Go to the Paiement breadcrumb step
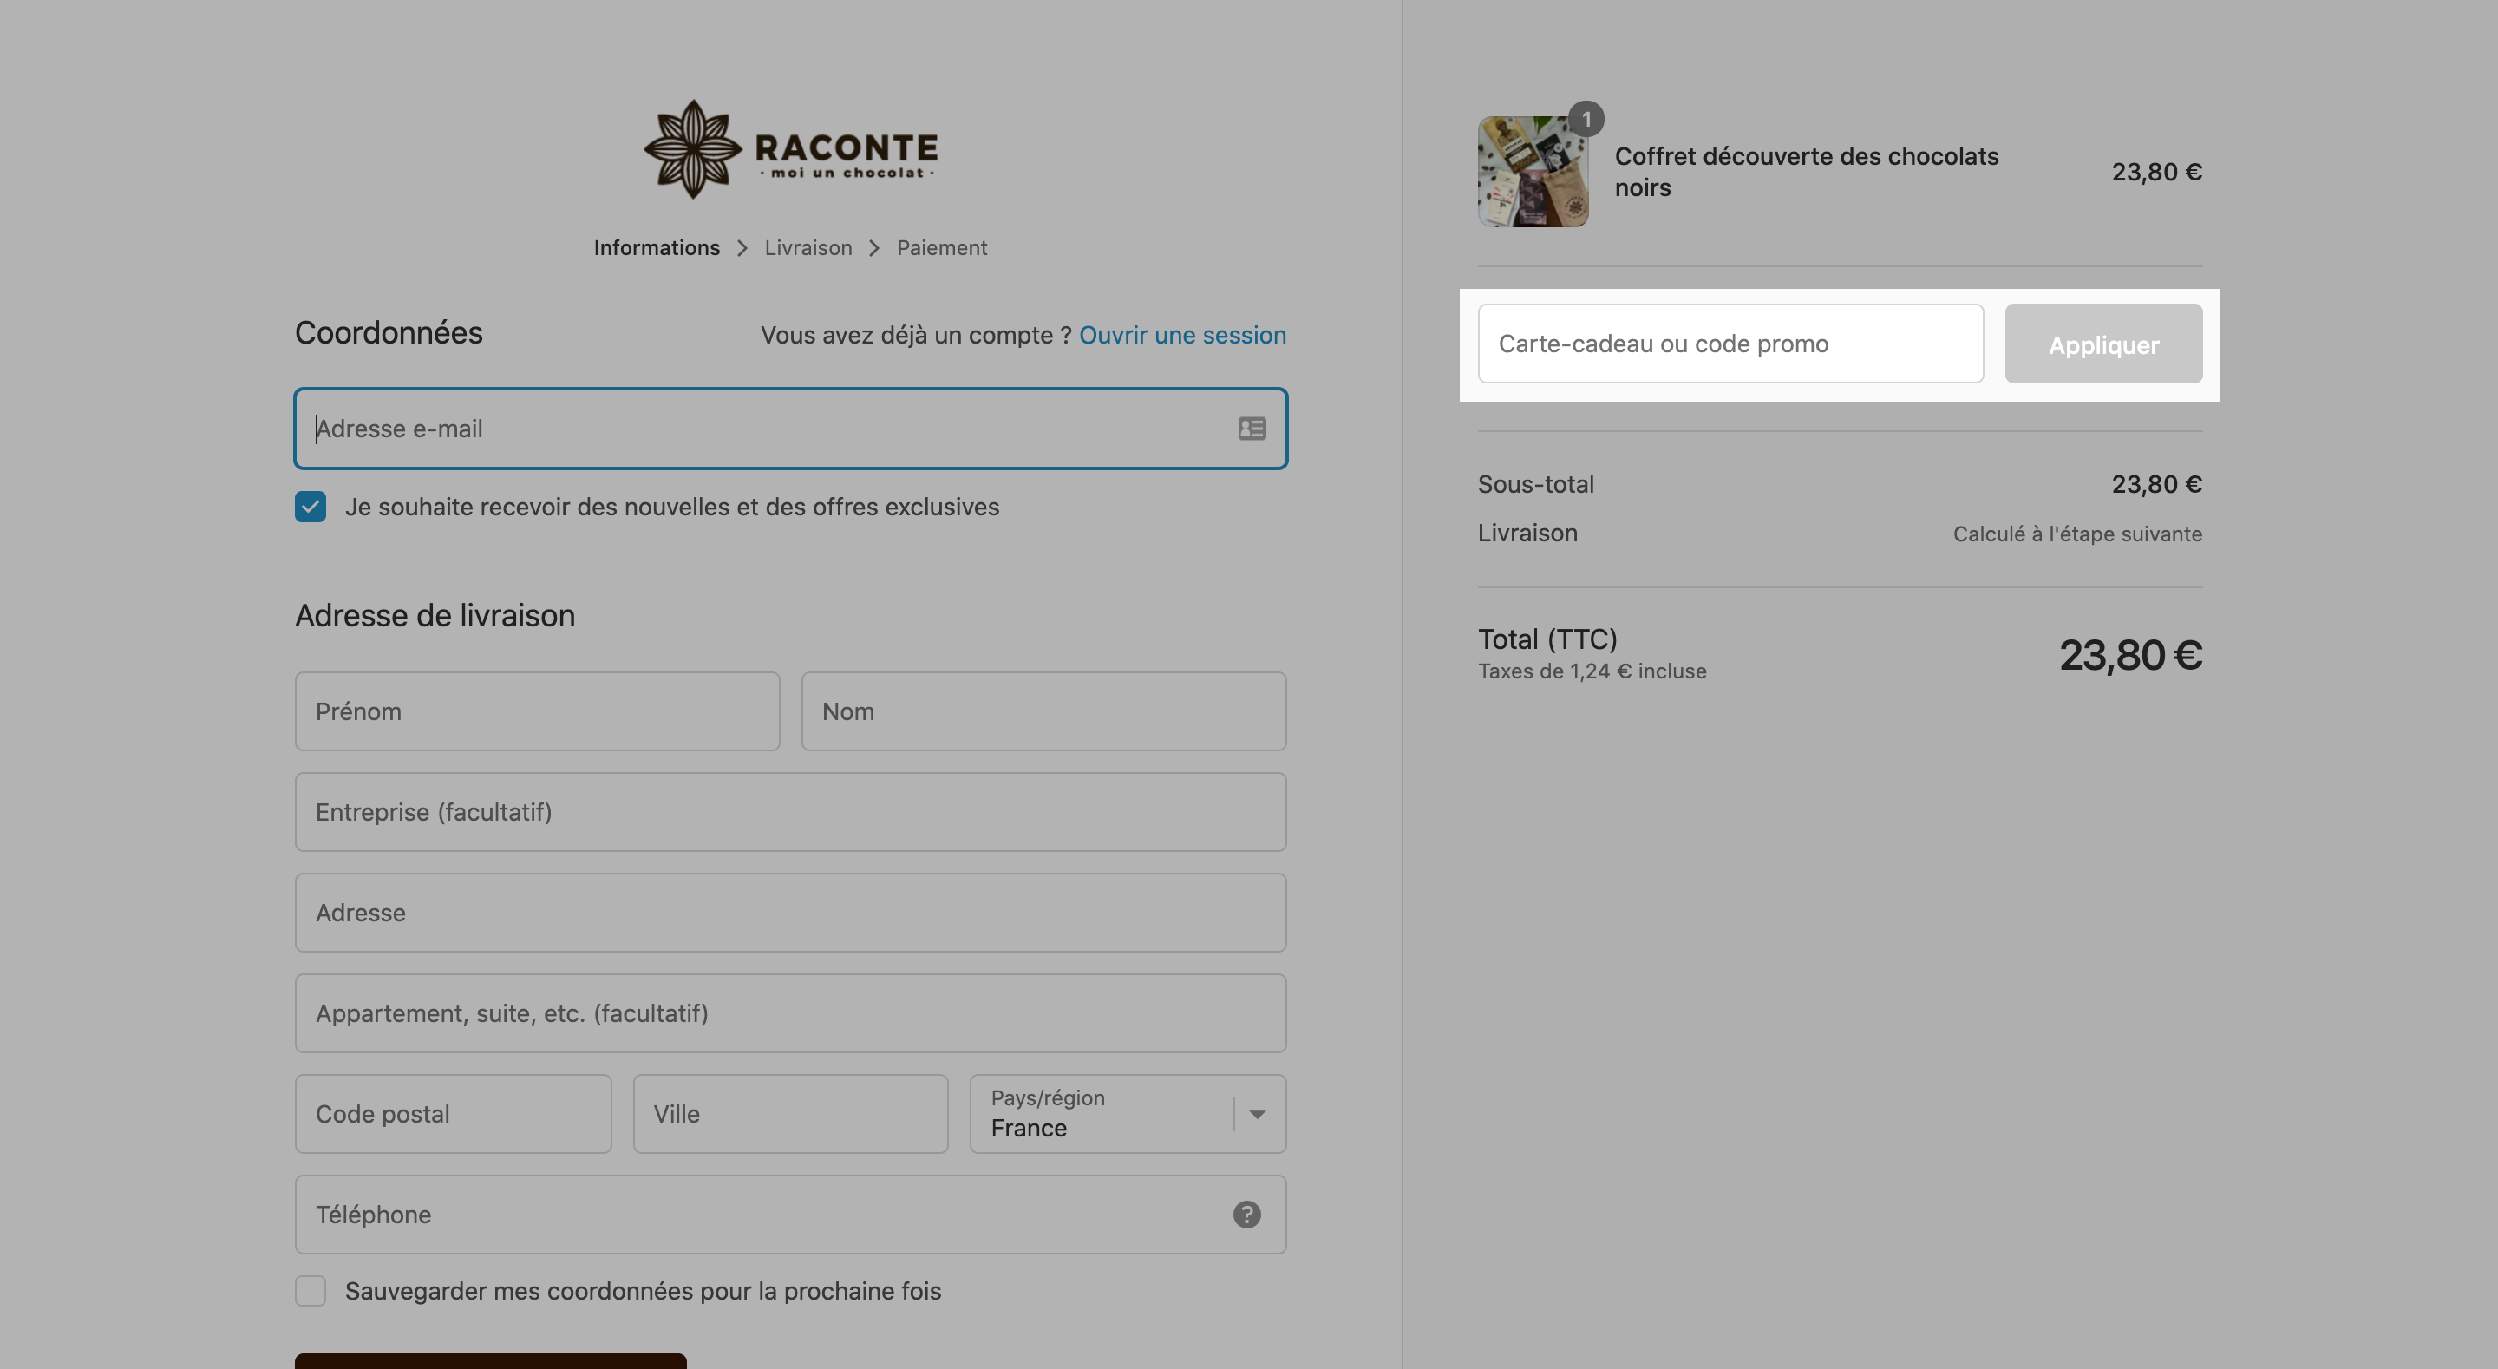The width and height of the screenshot is (2498, 1369). 942,248
